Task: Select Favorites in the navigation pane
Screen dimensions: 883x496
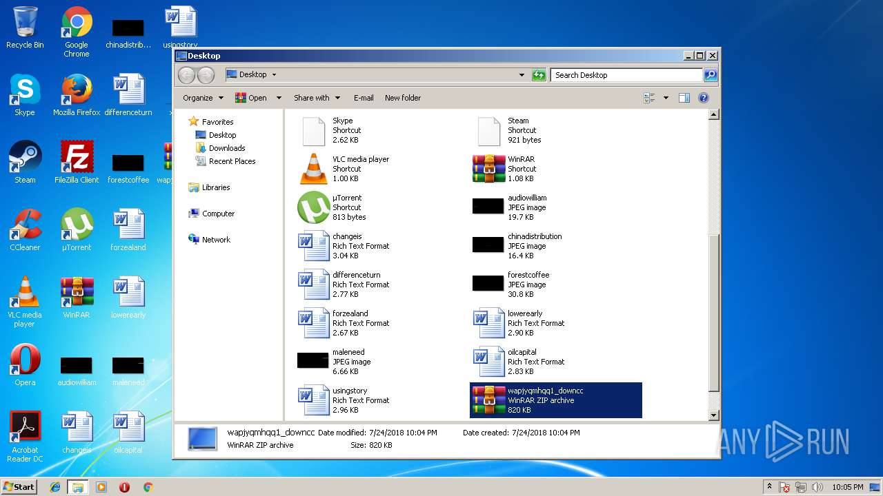Action: (x=211, y=122)
